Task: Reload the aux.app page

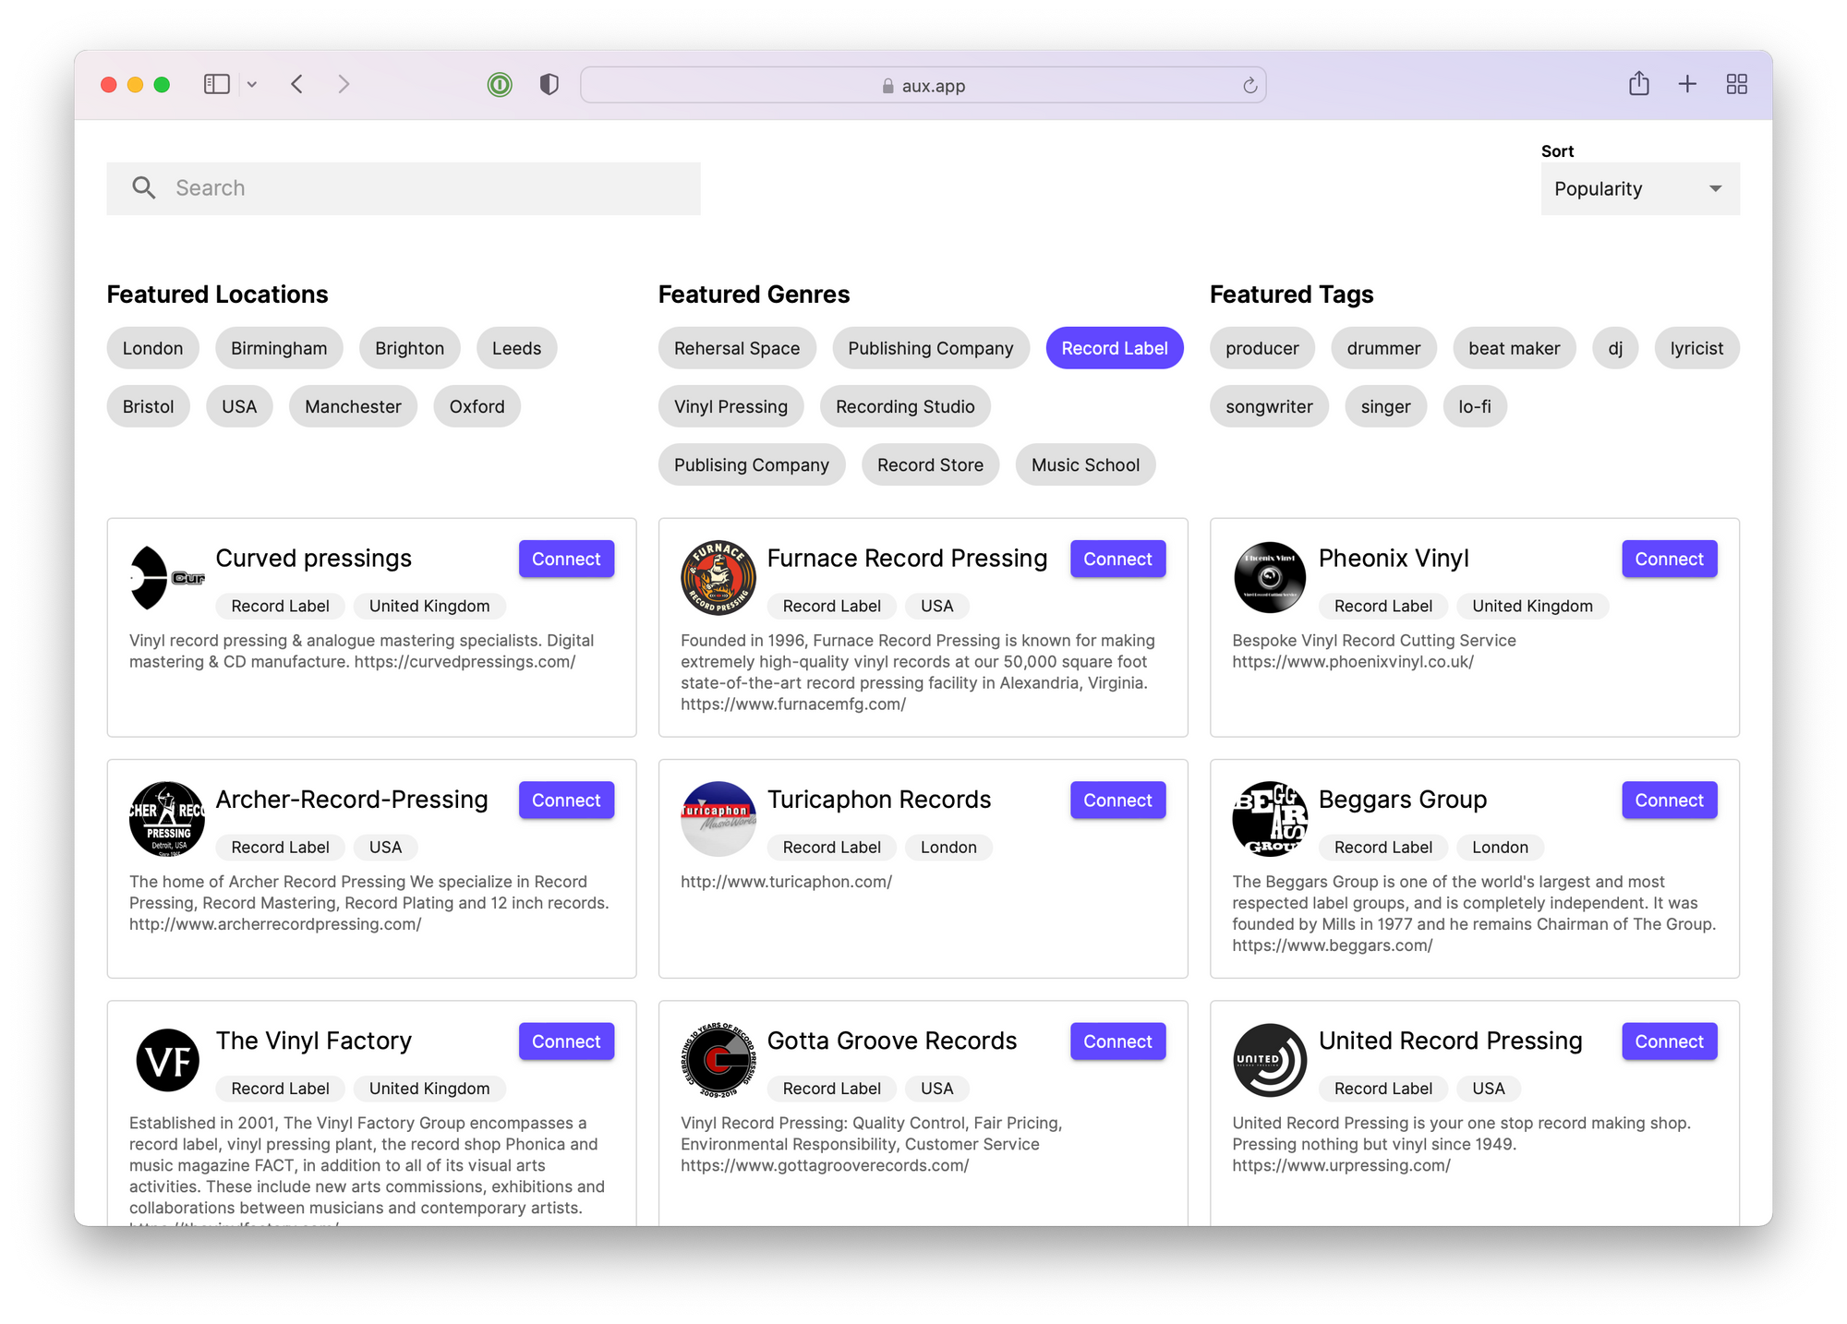Action: pos(1249,86)
